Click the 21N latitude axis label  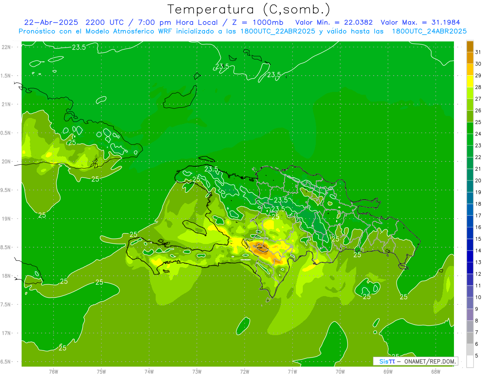(x=7, y=105)
